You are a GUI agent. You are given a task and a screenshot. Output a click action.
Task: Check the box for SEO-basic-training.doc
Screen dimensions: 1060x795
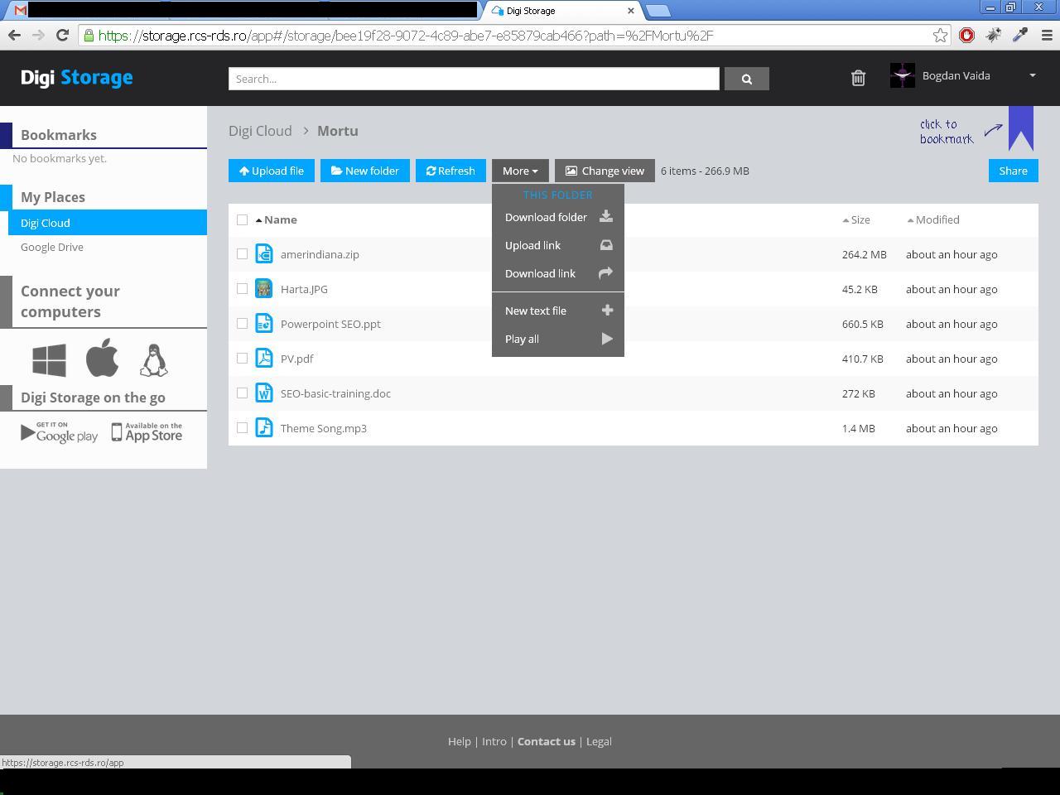point(242,393)
